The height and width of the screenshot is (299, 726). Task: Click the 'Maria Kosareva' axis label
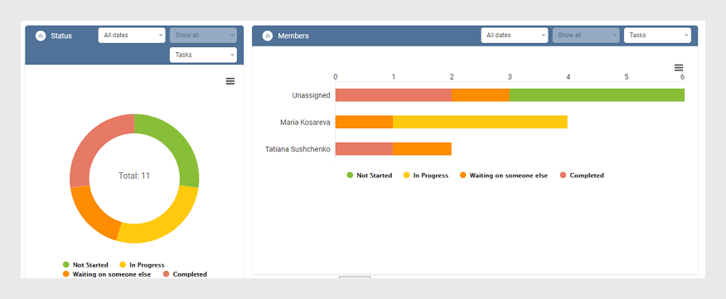coord(305,123)
